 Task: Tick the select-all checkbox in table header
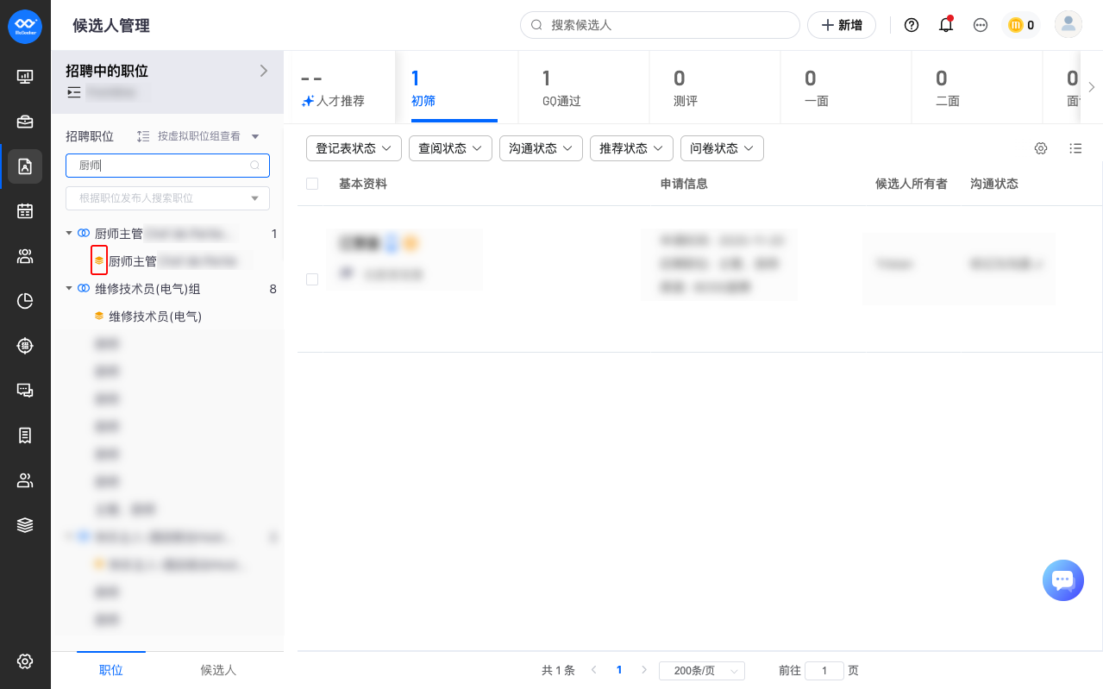pyautogui.click(x=312, y=184)
